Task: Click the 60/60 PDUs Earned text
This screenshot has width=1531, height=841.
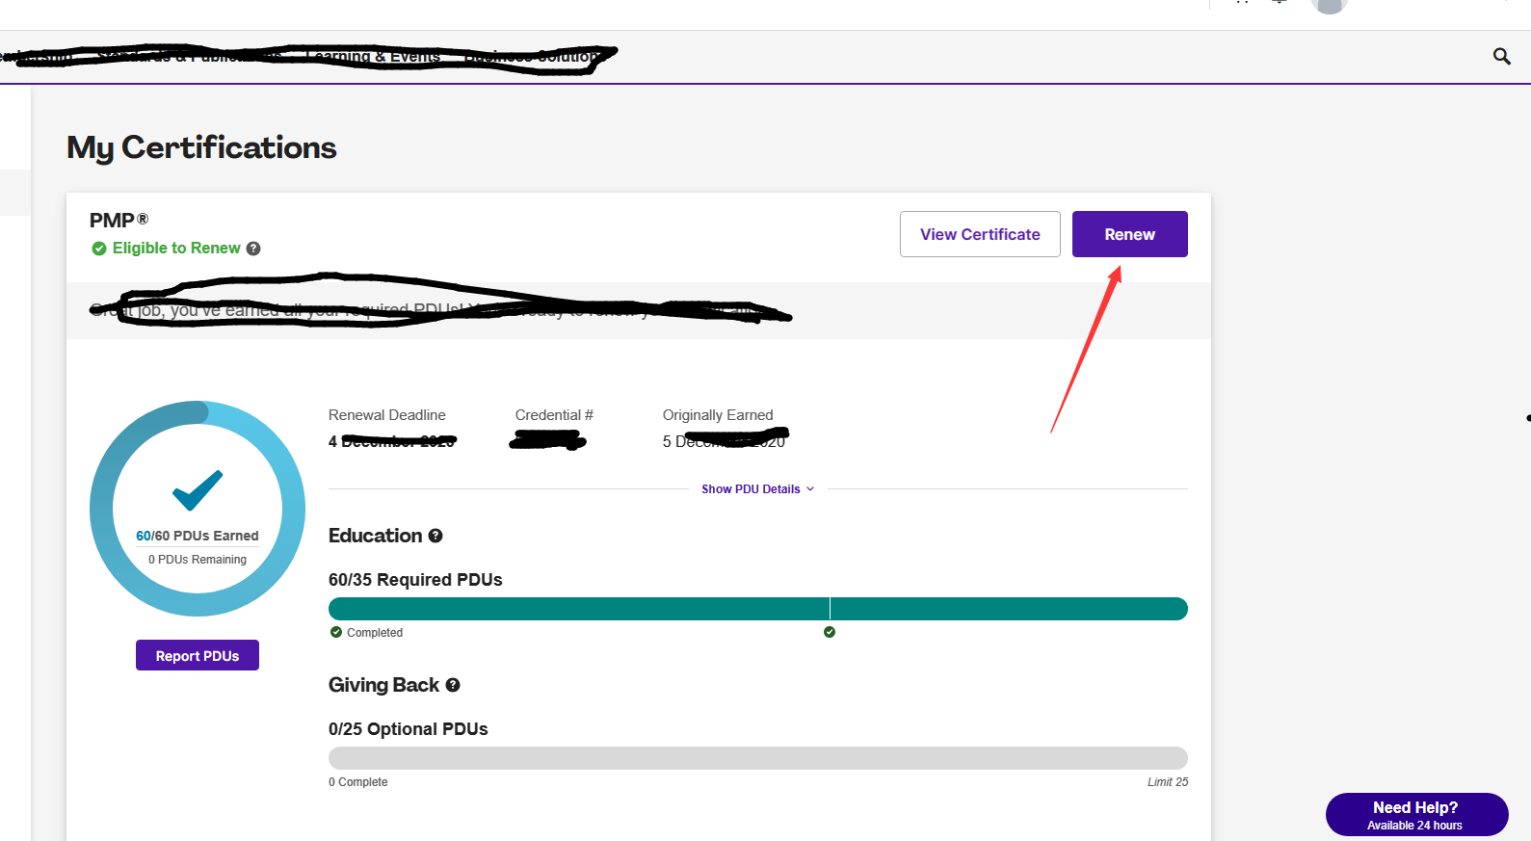Action: [x=198, y=536]
